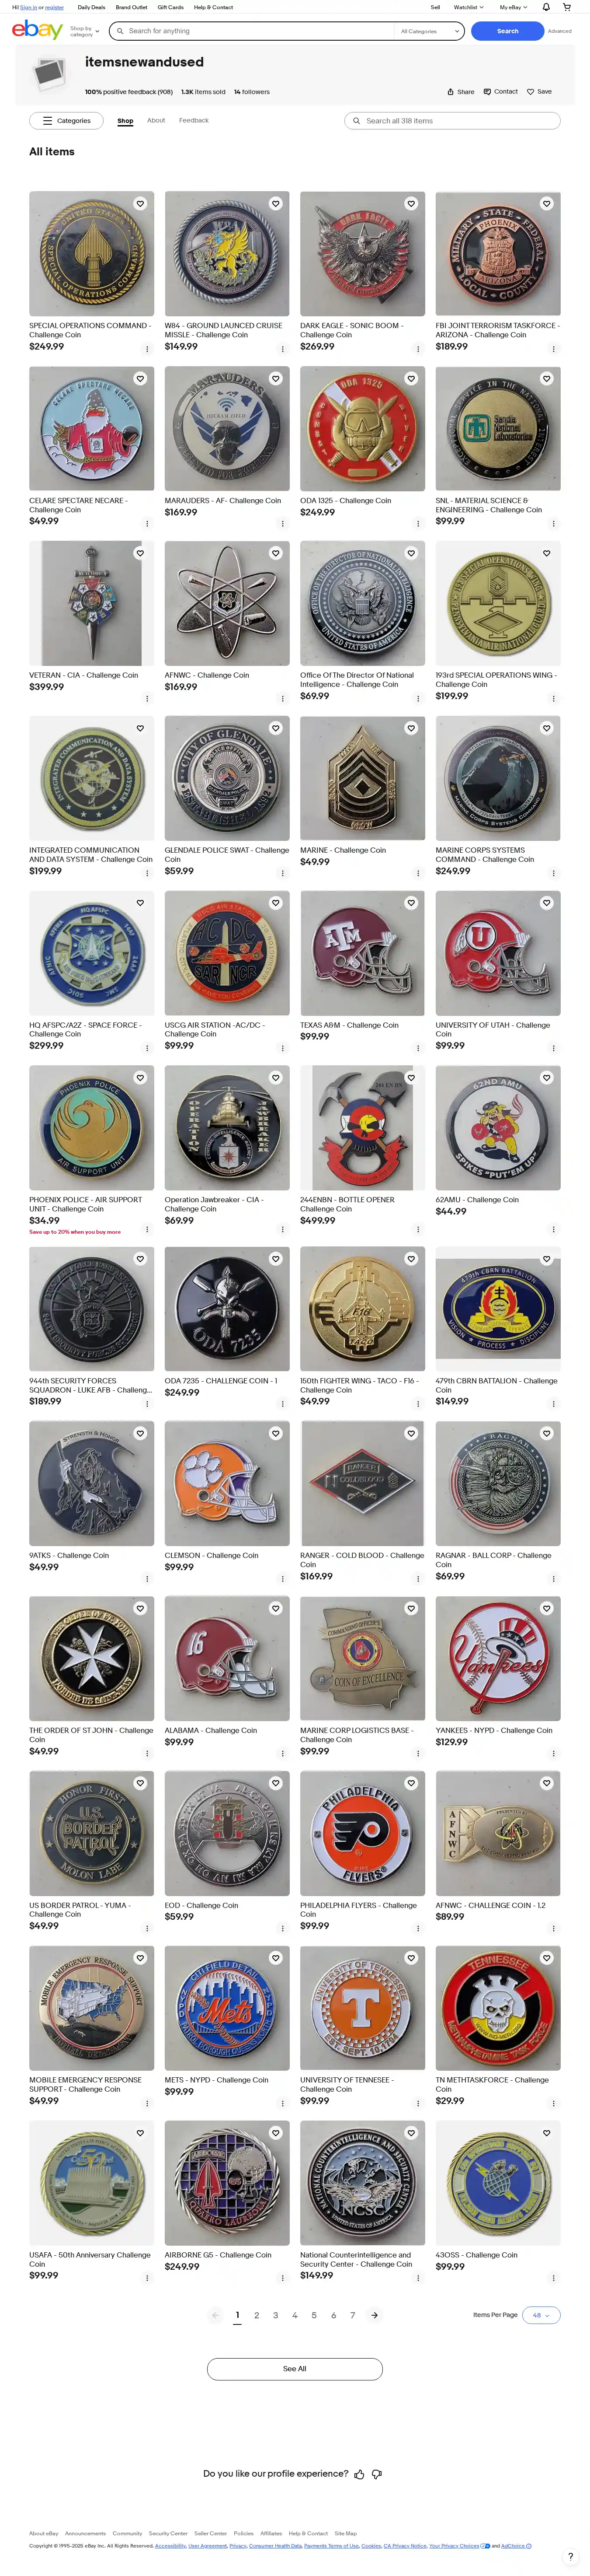Click thumbs up for profile experience
Viewport: 590px width, 2576px height.
coord(359,2474)
